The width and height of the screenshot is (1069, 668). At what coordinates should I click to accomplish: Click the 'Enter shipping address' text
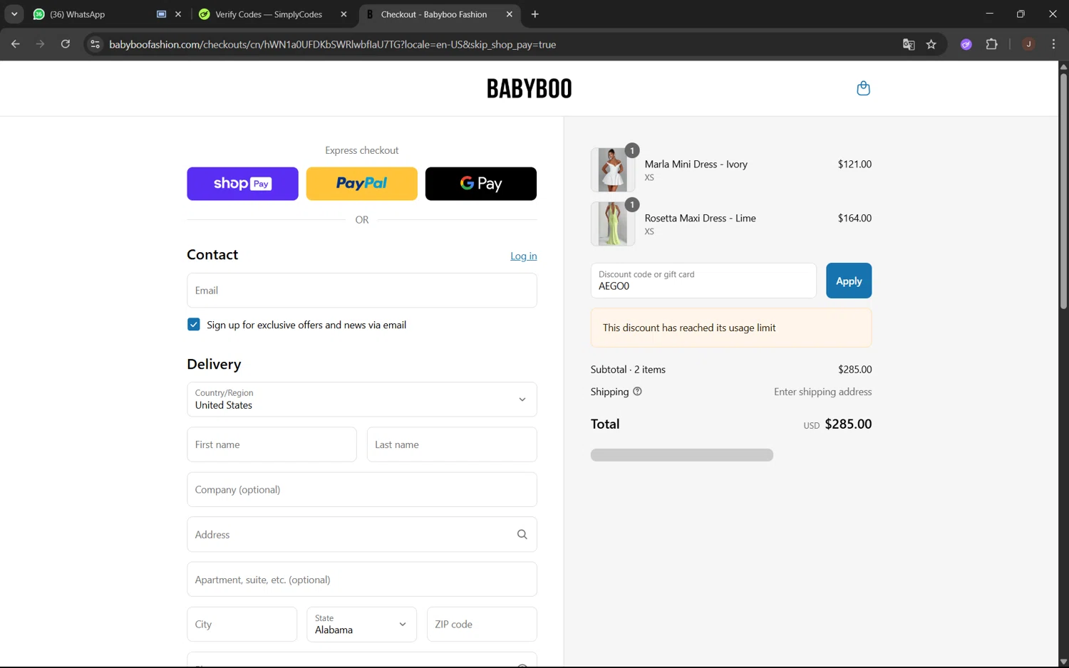[823, 392]
